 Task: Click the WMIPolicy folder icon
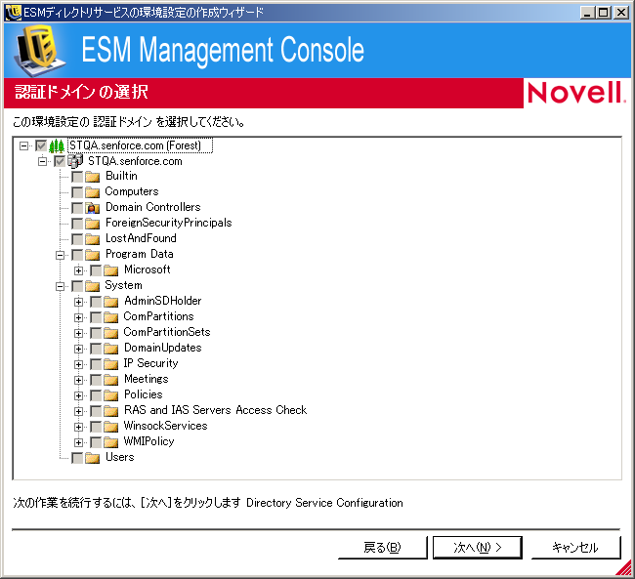111,442
